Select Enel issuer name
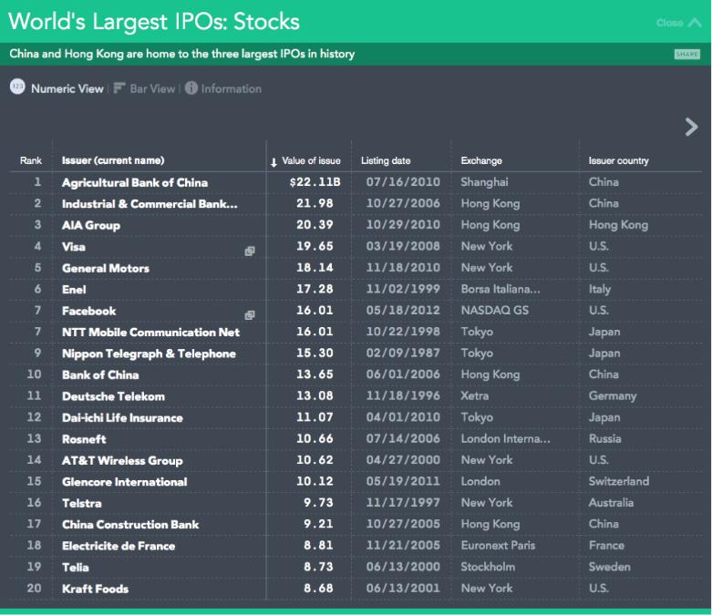 (74, 290)
